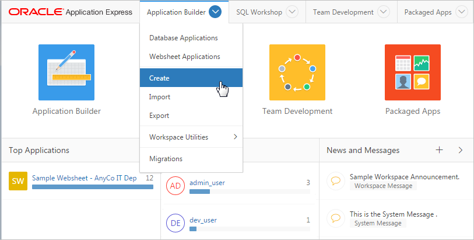Expand the Packaged Apps dropdown arrow
Screen dimensions: 474x240
[x=461, y=12]
